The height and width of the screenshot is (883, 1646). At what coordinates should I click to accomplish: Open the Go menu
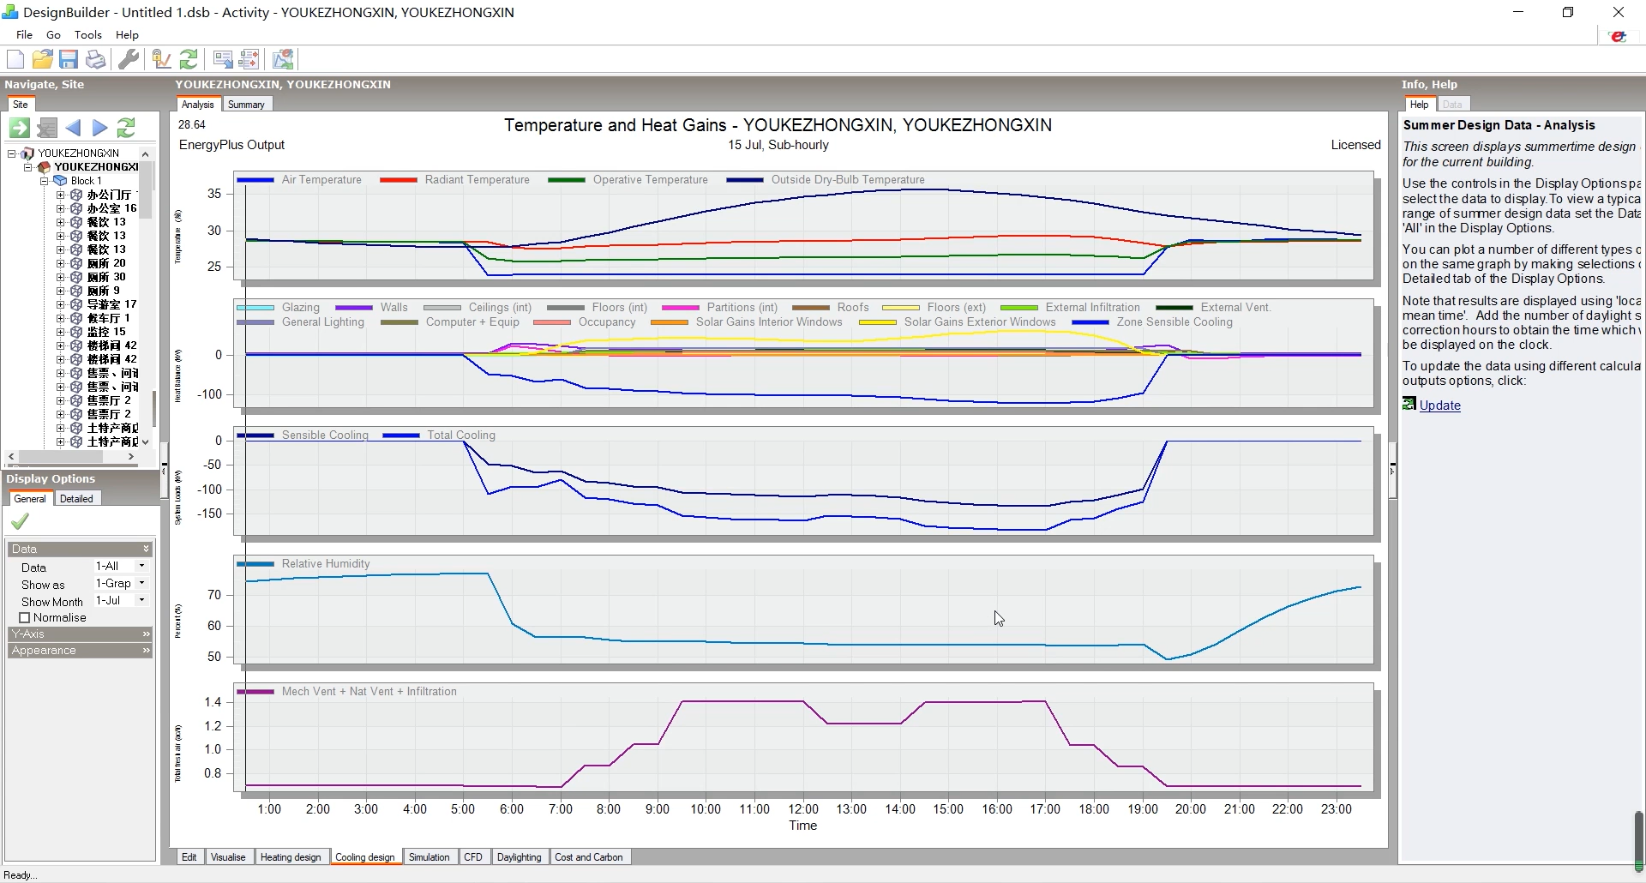[x=53, y=35]
